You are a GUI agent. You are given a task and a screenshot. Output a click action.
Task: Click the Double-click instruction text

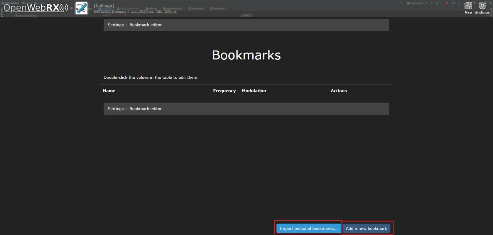coord(151,77)
